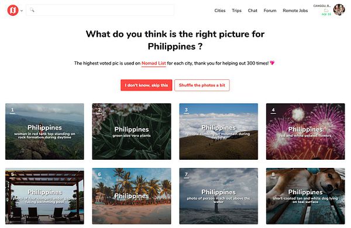Click 'I don't know, skip this'

click(x=146, y=85)
